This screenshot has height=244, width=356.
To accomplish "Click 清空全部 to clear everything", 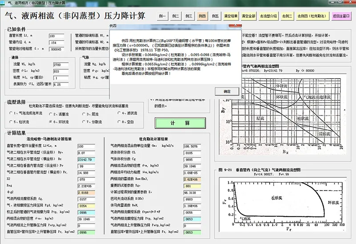I will coord(249,16).
